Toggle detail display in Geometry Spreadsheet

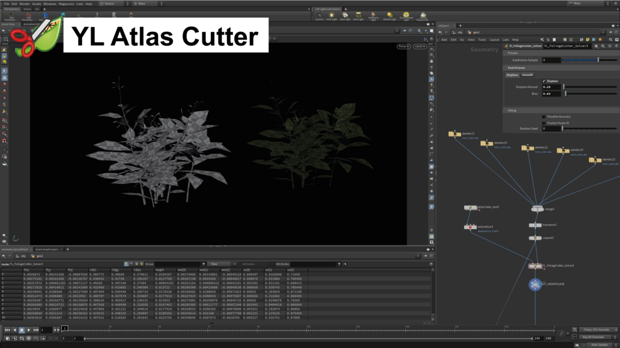click(x=141, y=264)
